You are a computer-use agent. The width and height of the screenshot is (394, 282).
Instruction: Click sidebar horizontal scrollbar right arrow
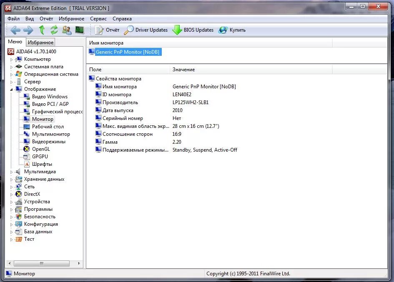[79, 263]
